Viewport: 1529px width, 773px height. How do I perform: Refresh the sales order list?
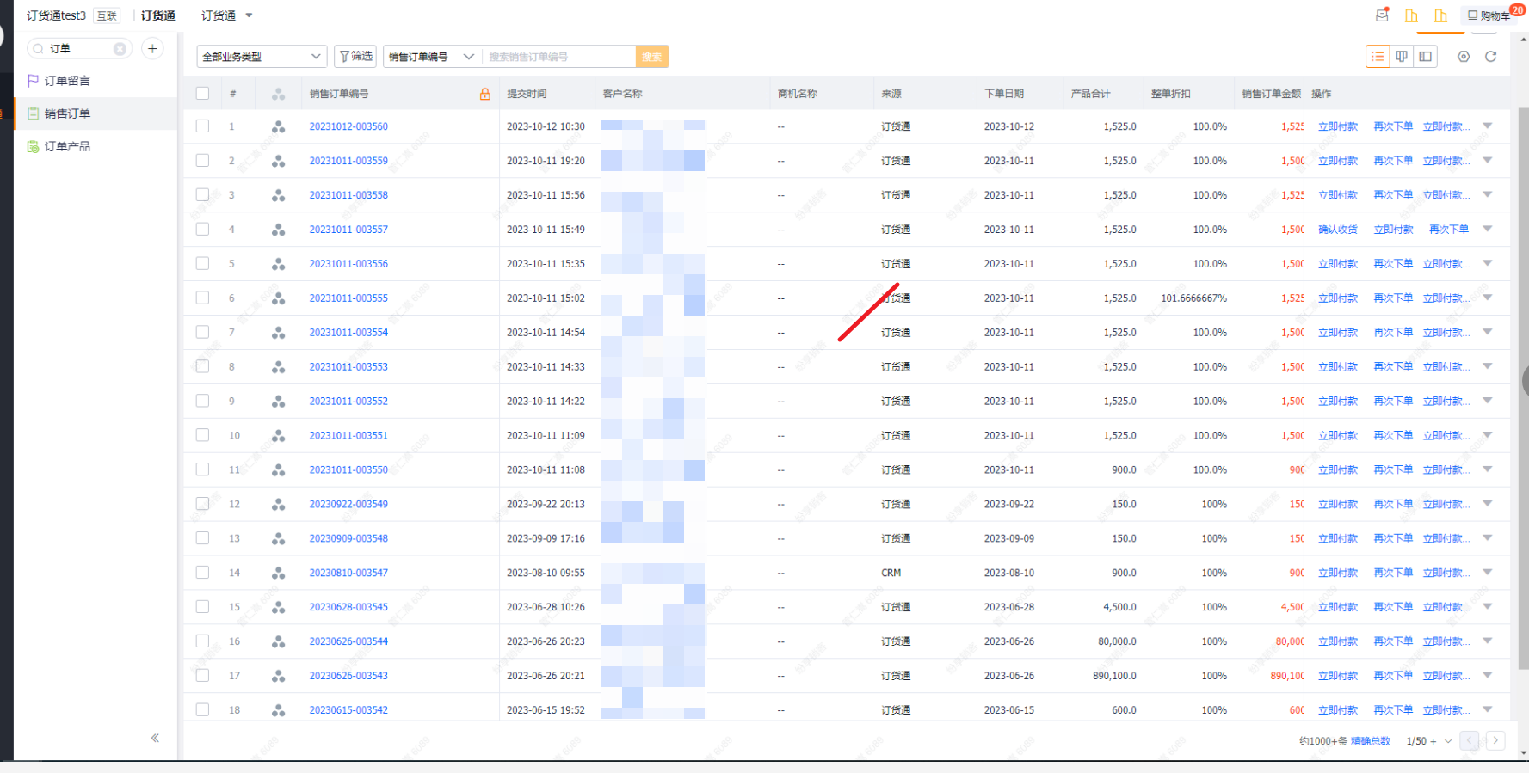1491,57
